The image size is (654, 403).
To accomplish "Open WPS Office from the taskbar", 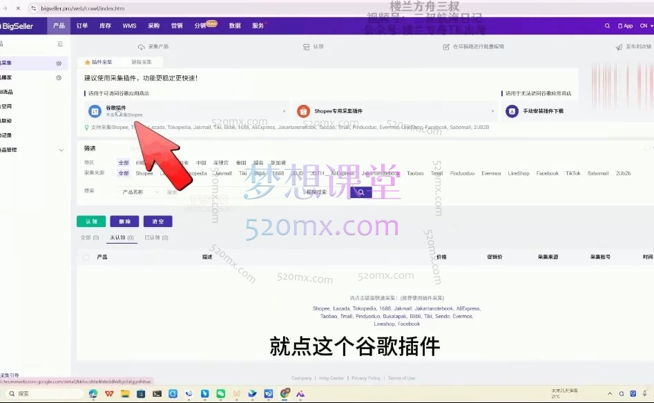I will coord(109,393).
